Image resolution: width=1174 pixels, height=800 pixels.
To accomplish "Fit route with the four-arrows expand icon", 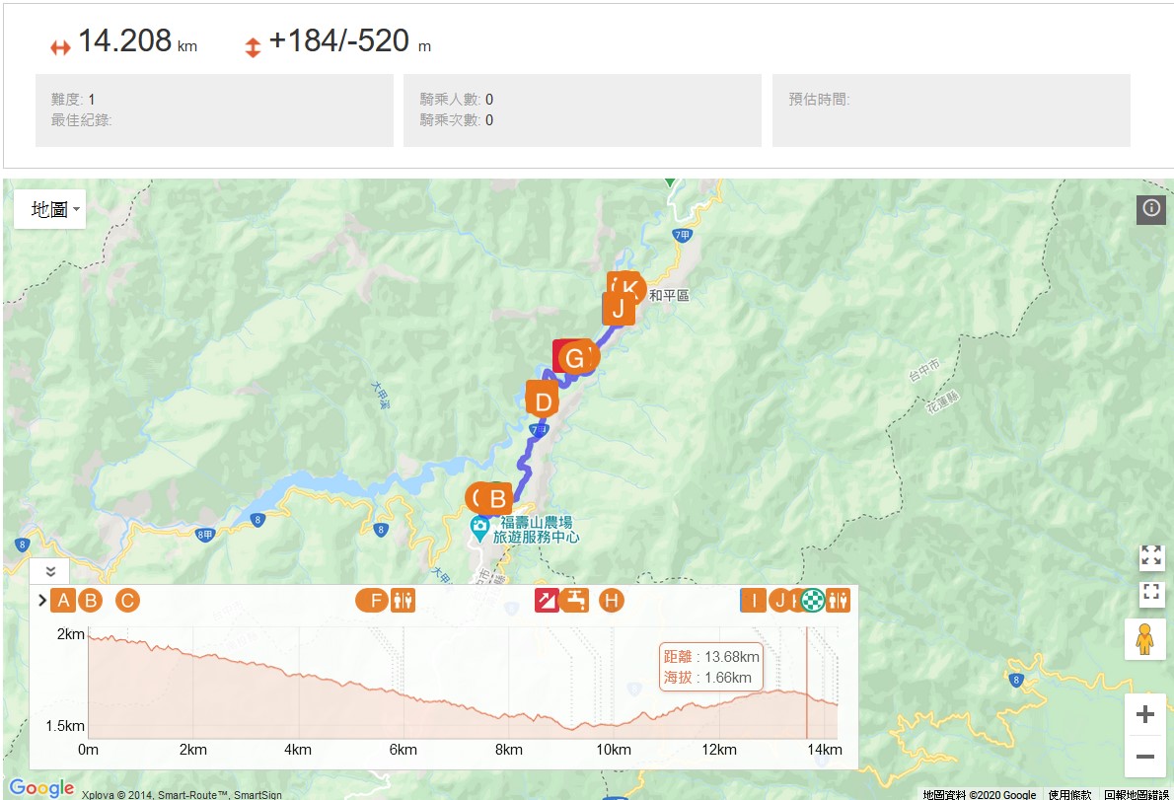I will (x=1150, y=555).
